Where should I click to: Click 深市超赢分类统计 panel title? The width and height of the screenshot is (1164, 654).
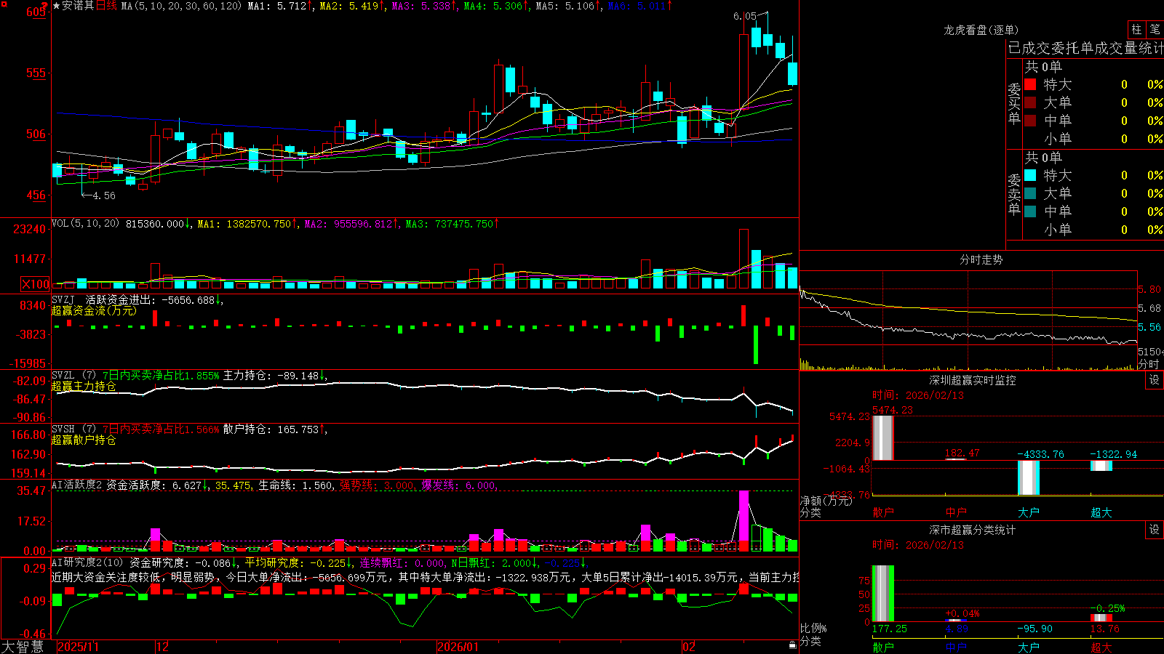tap(972, 530)
